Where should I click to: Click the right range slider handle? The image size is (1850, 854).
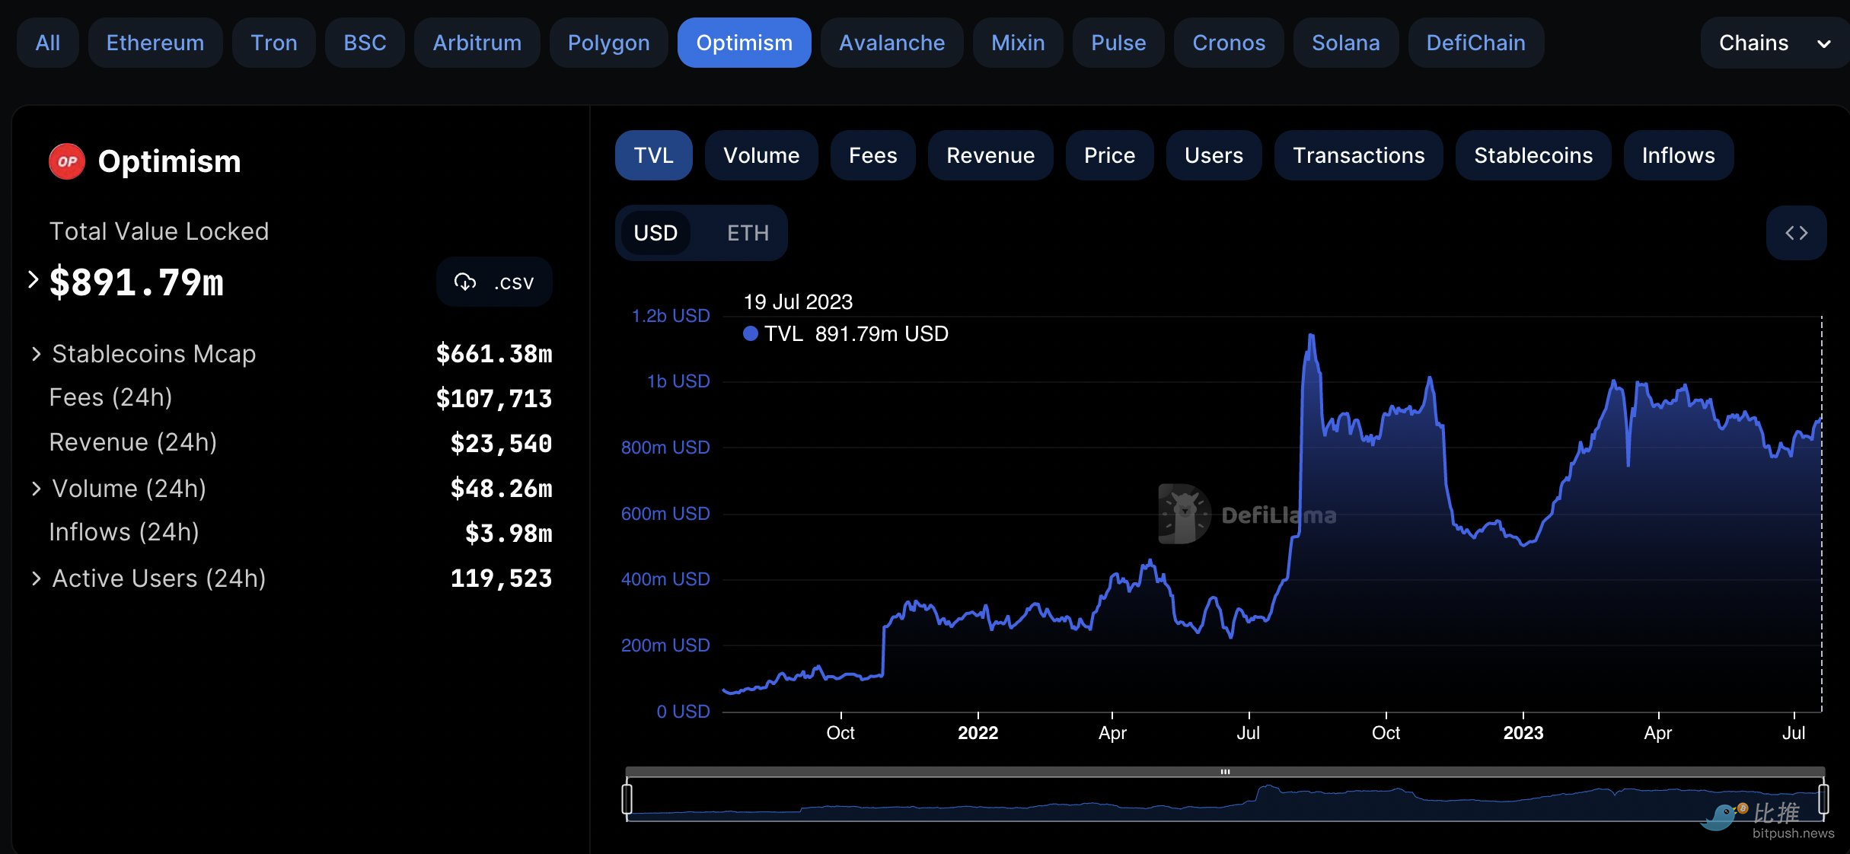pos(1823,799)
